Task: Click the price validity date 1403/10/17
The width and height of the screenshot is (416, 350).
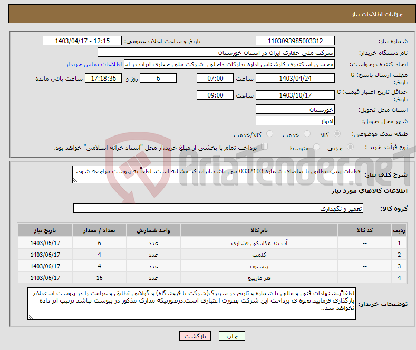Action: (295, 95)
